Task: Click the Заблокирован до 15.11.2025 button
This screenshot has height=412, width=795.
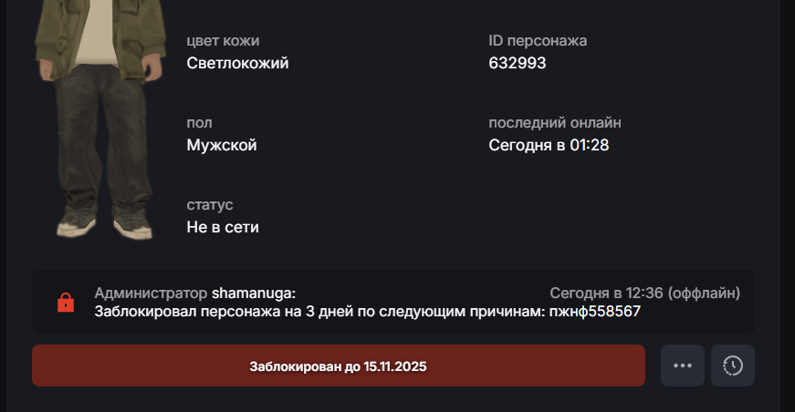Action: coord(339,366)
